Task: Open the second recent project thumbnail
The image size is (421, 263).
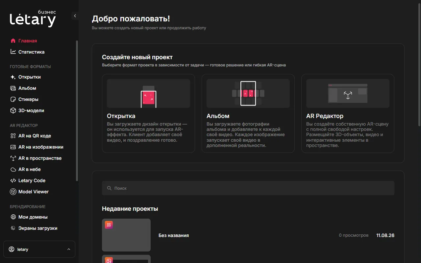Action: point(126,259)
